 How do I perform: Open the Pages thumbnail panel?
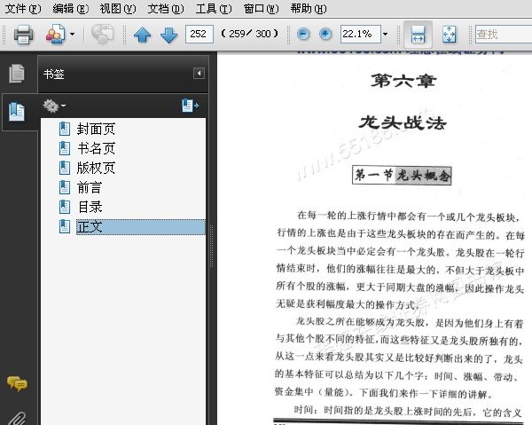17,74
